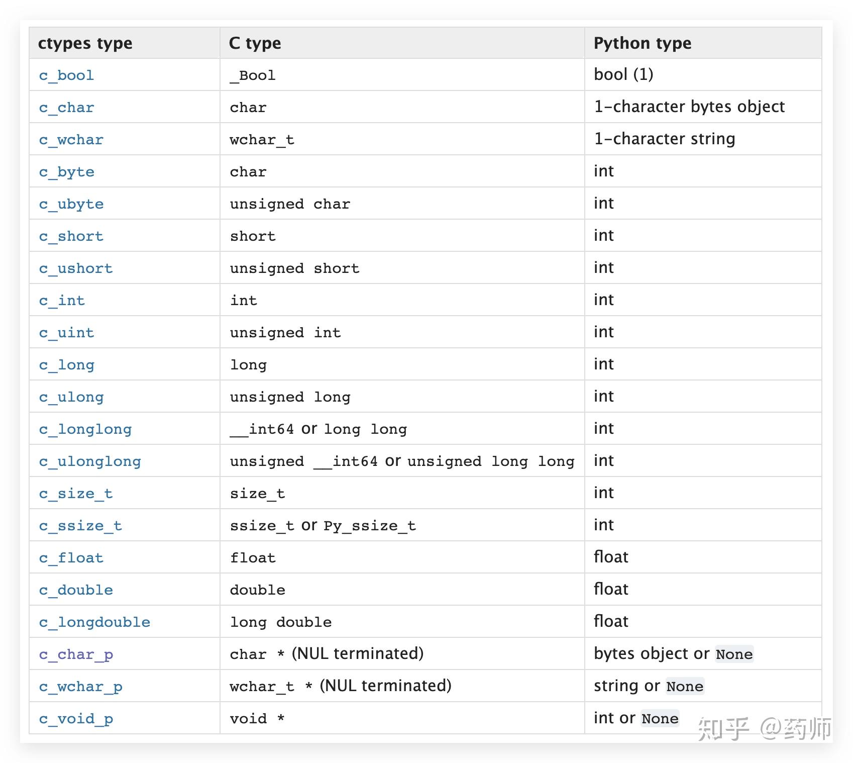Follow the c_ushort link
This screenshot has height=763, width=853.
coord(75,268)
